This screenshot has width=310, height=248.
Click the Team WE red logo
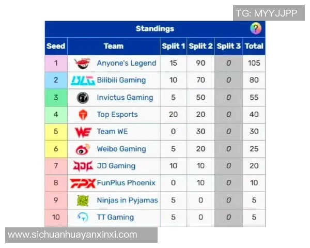tap(83, 132)
